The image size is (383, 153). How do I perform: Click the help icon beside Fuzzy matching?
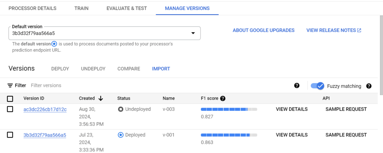pos(369,86)
